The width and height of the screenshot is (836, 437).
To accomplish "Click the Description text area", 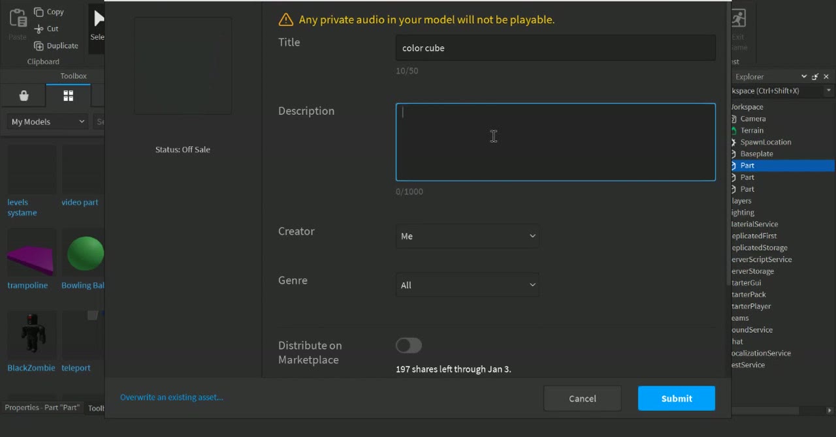I will pos(556,142).
